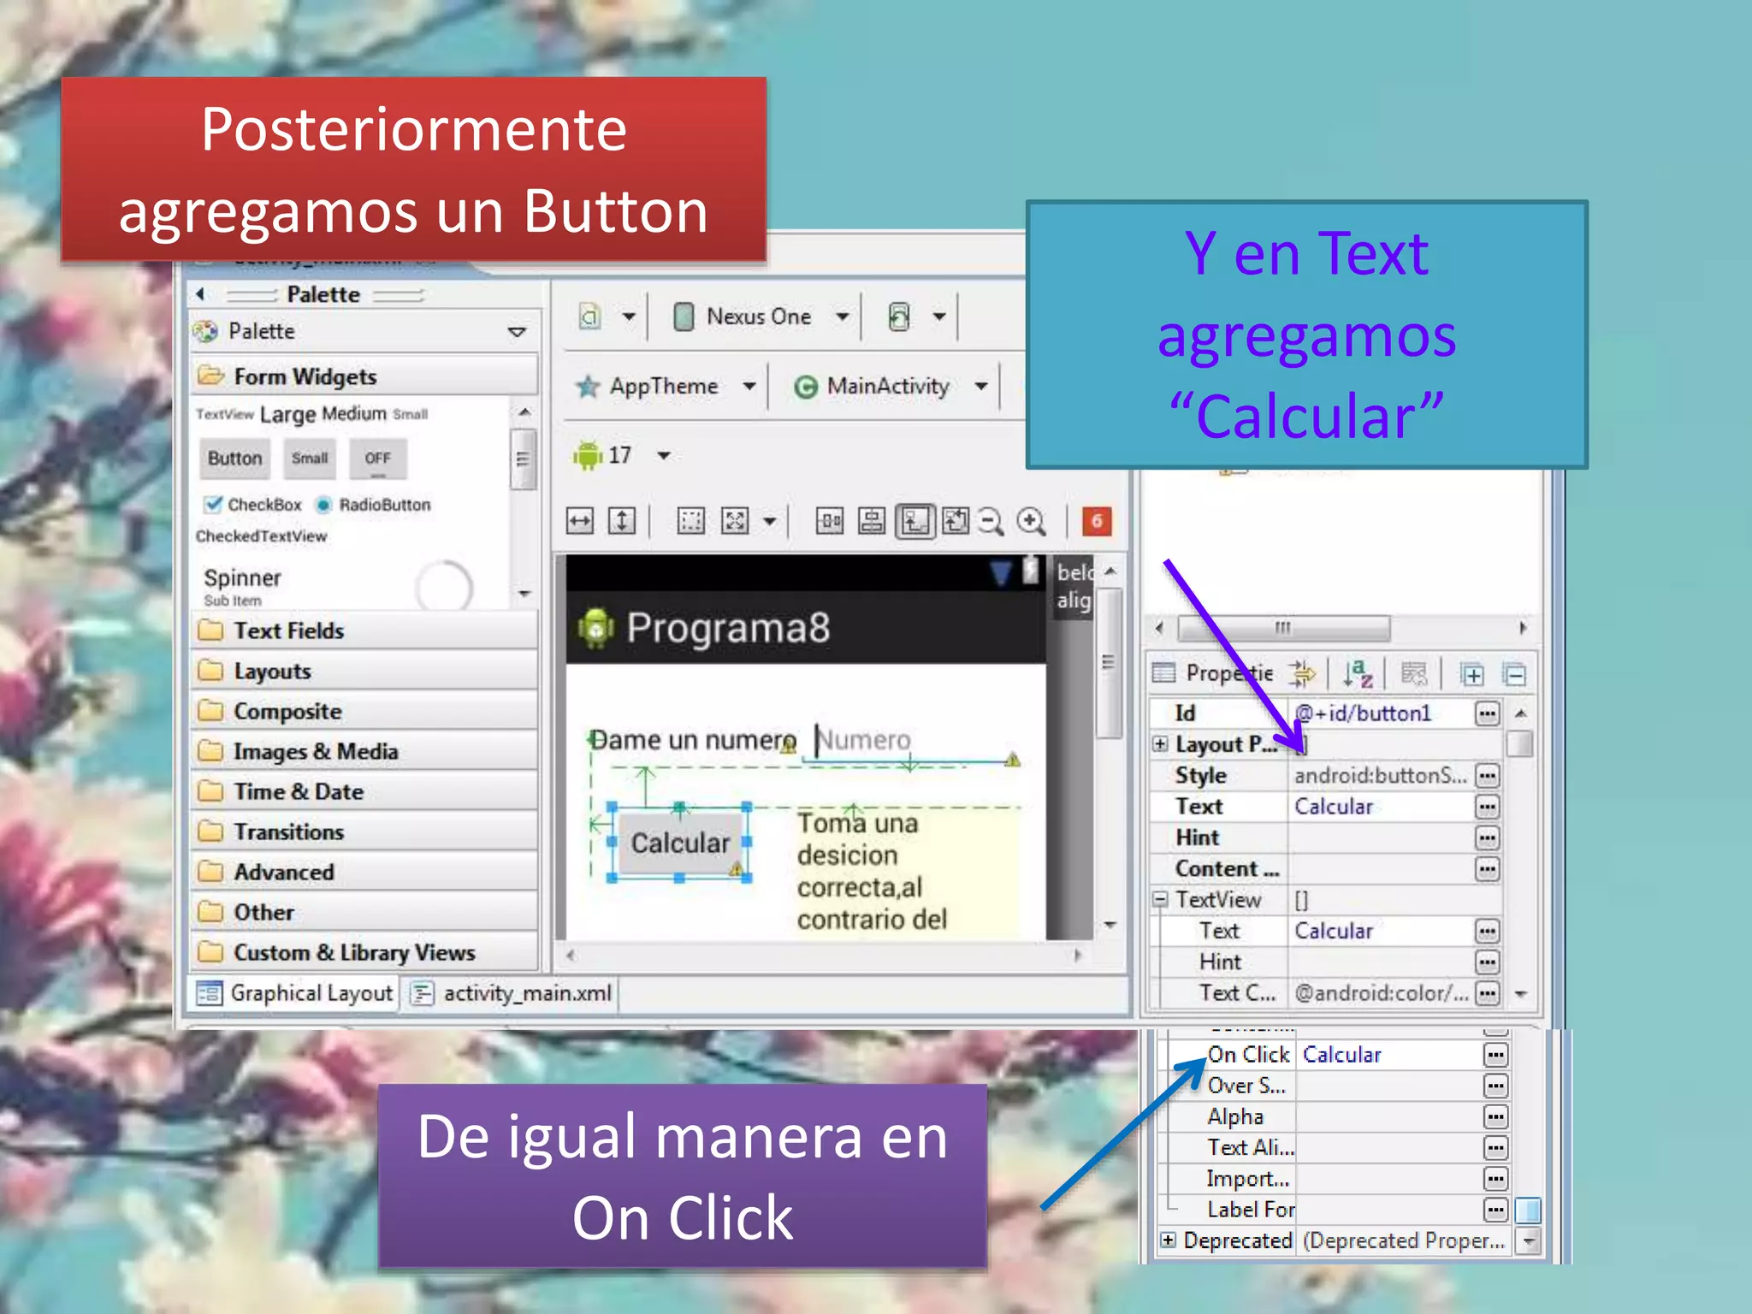This screenshot has height=1314, width=1752.
Task: Switch to the activity_main.xml tab
Action: [512, 993]
